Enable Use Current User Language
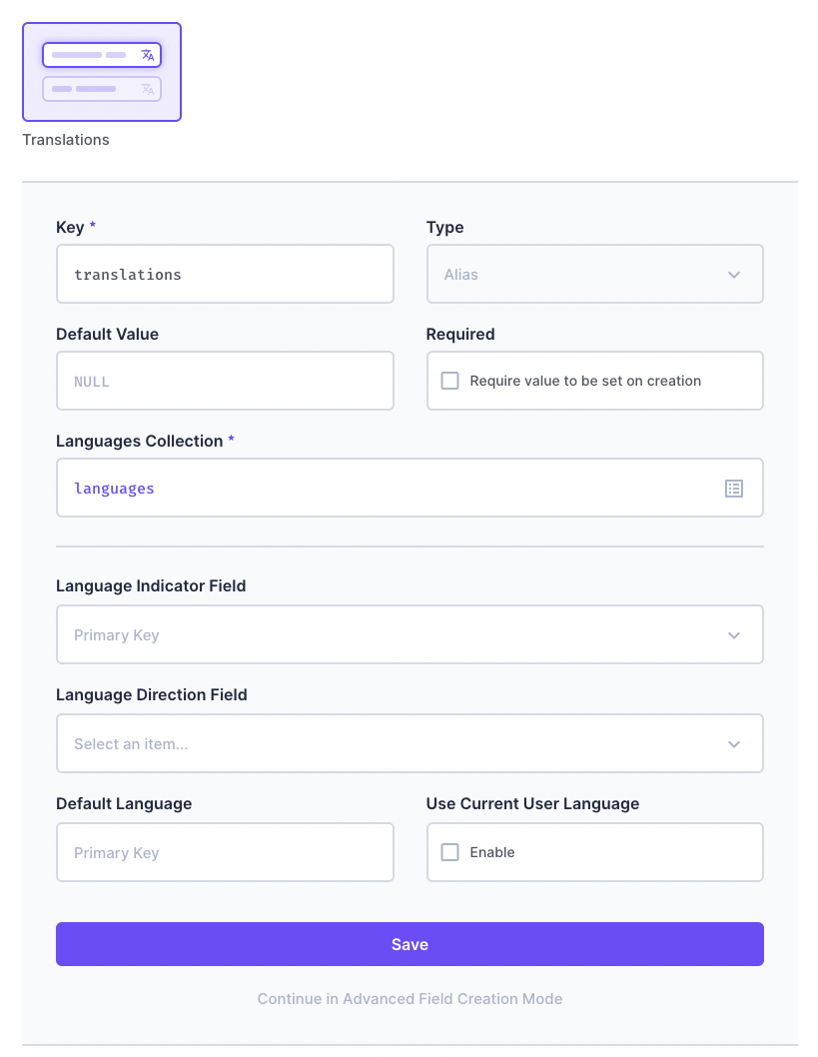 point(449,851)
